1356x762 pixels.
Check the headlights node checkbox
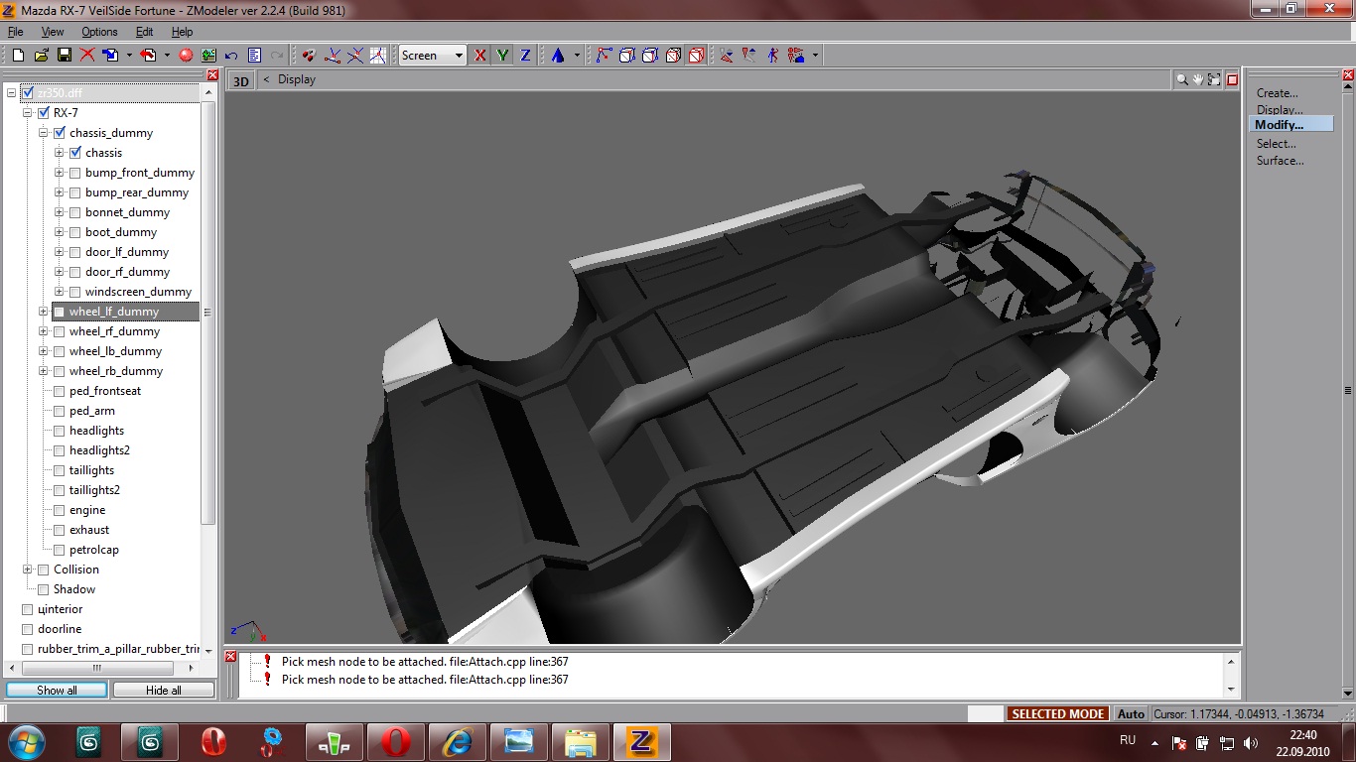(60, 431)
